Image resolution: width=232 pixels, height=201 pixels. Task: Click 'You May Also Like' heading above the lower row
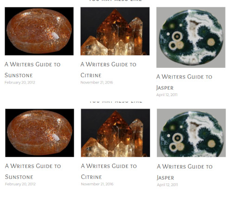coord(116,102)
